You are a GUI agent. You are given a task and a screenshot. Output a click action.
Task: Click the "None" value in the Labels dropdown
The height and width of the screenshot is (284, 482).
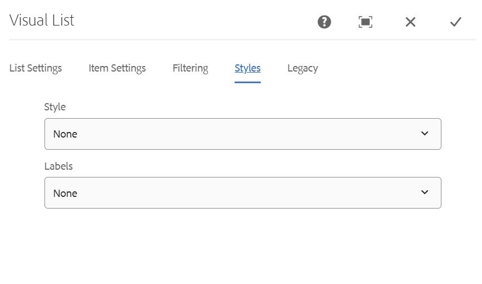coord(65,193)
